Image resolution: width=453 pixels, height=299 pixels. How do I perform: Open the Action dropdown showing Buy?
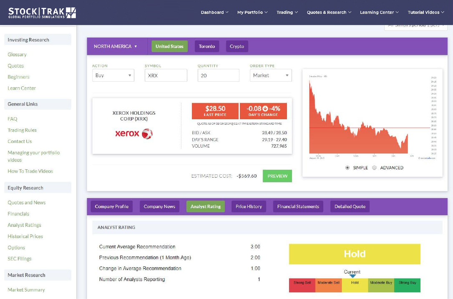coord(113,75)
